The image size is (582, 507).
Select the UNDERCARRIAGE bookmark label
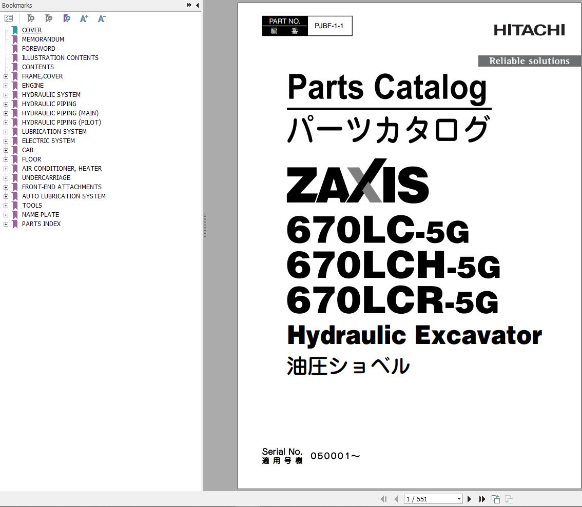[x=46, y=178]
